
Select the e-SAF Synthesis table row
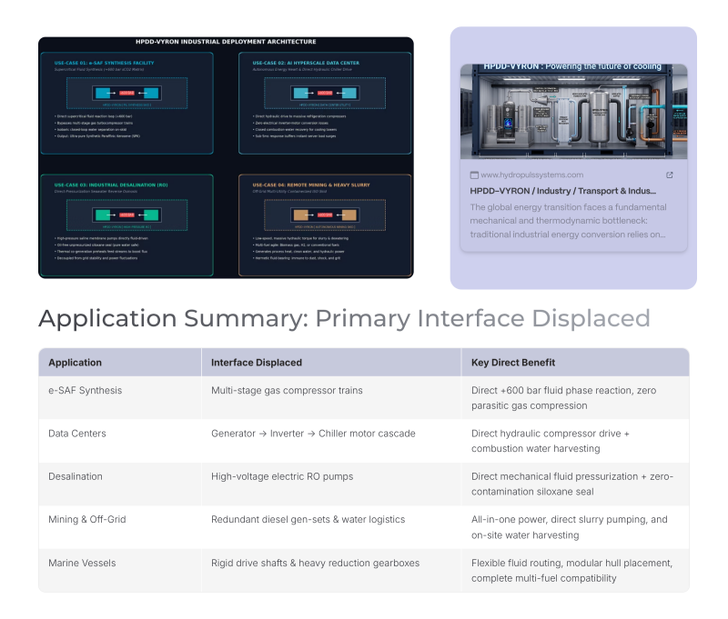click(364, 398)
